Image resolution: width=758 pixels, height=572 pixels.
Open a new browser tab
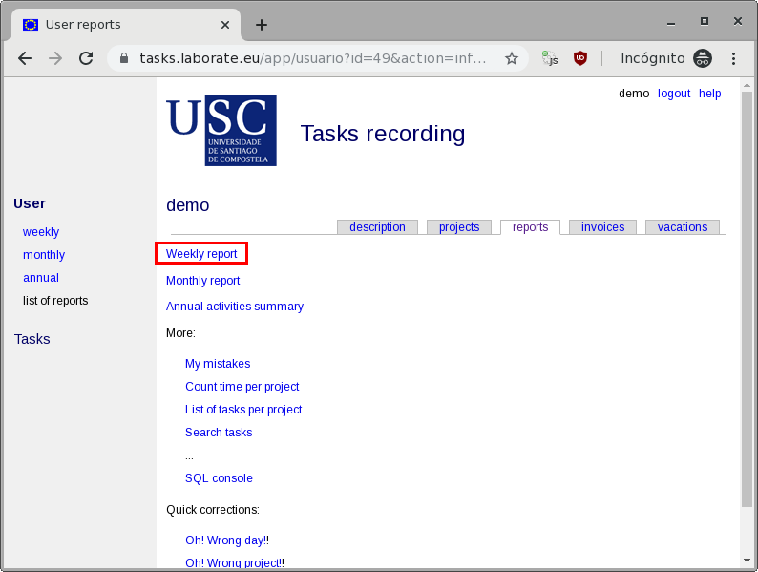coord(262,25)
